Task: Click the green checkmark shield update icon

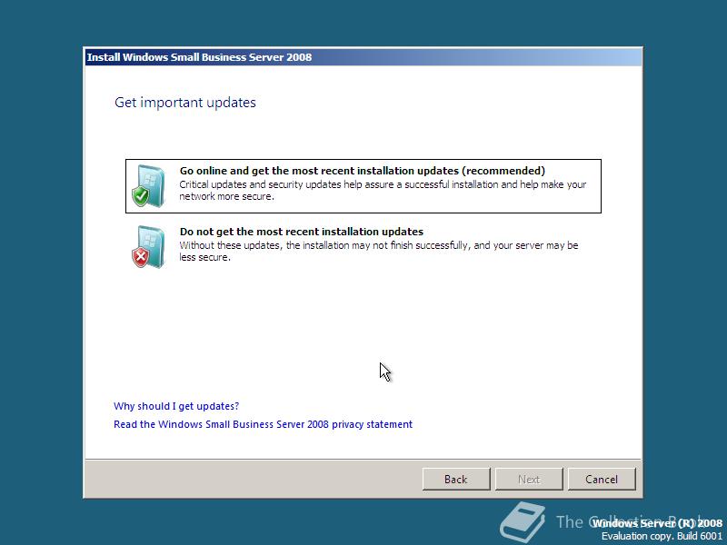Action: pyautogui.click(x=148, y=186)
